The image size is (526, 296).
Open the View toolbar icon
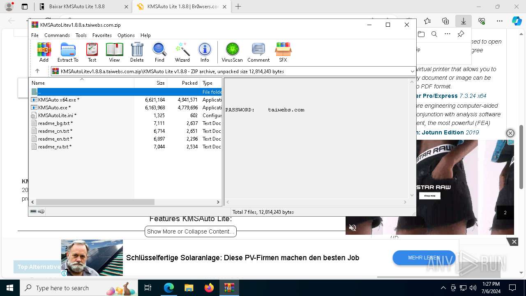114,52
